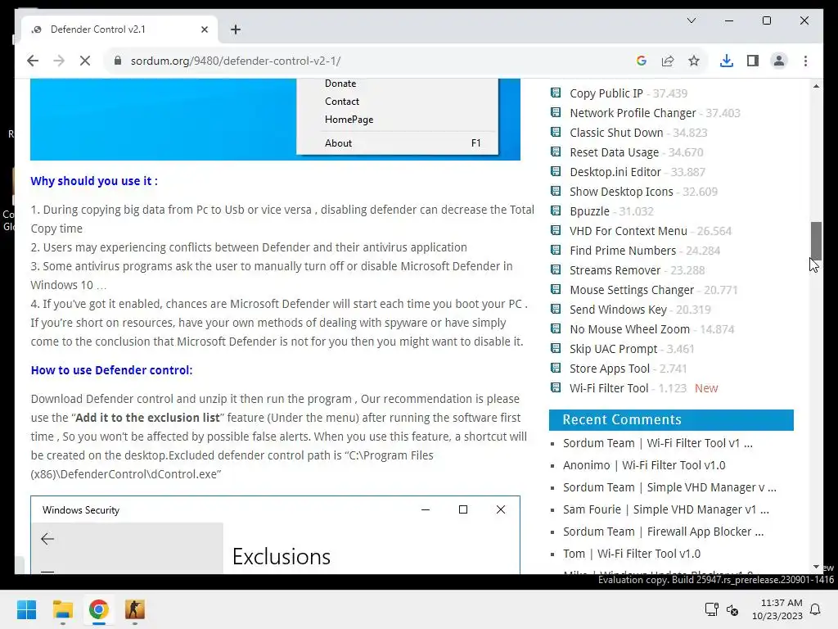
Task: Open Streams Remover link
Action: coord(615,270)
